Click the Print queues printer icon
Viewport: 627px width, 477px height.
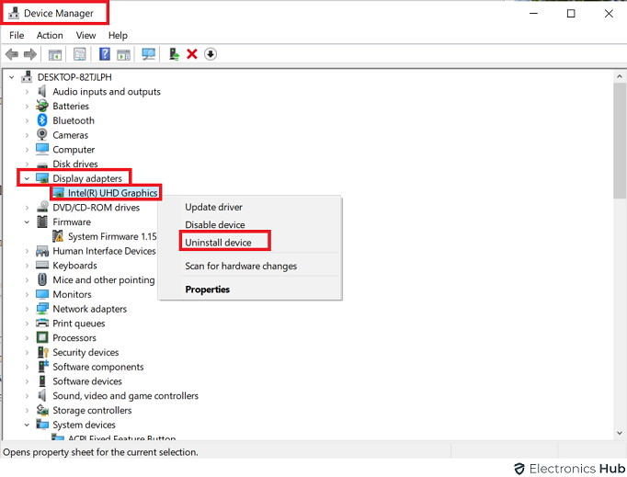42,324
